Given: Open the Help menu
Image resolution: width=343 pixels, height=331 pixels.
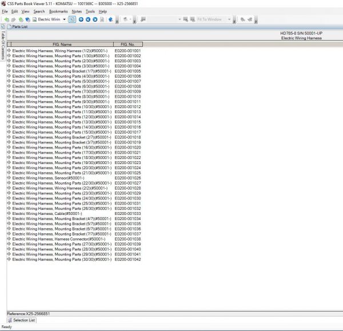Looking at the screenshot, I should click(102, 11).
